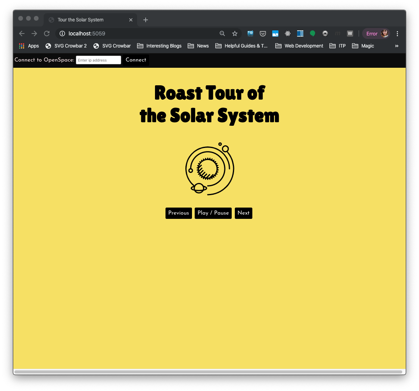Expand the Interesting Blogs bookmark folder
Viewport: 419px width, 391px height.
[159, 46]
